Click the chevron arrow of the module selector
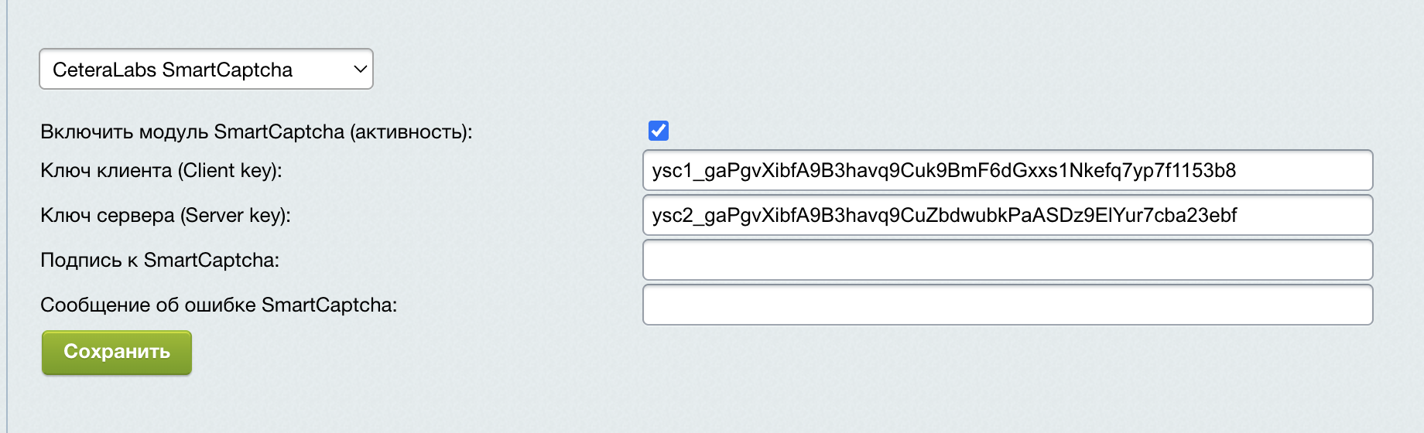 [360, 70]
